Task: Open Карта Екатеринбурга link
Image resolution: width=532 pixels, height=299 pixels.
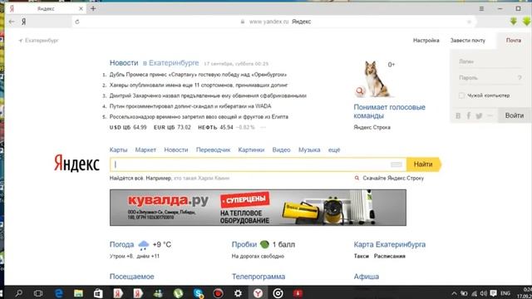Action: 390,244
